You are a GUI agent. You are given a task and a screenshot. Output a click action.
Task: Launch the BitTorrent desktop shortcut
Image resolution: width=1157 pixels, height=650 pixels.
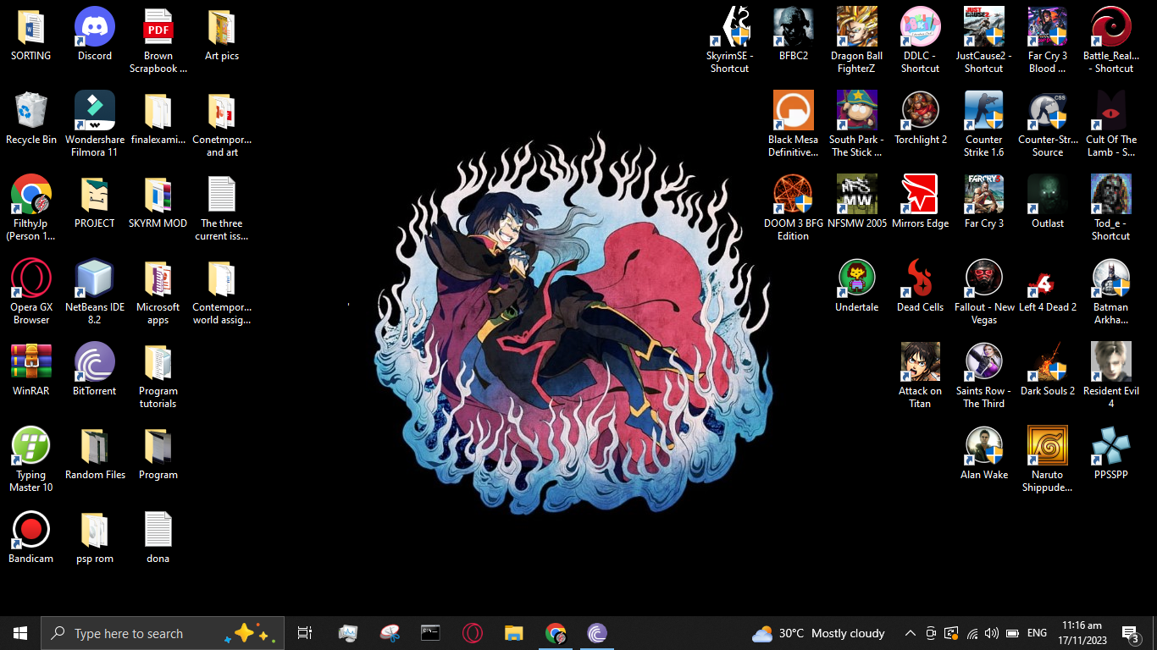[95, 369]
